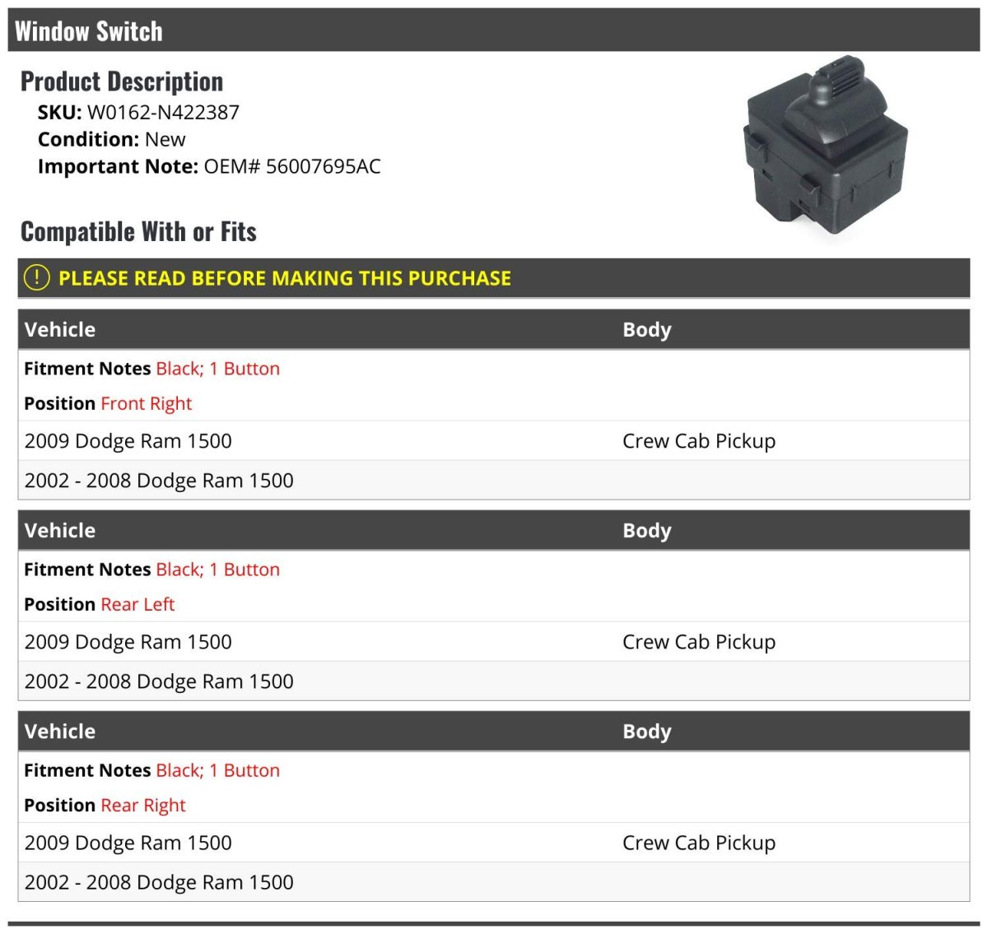Viewport: 988px width, 934px height.
Task: Open the window switch product thumbnail
Action: tap(824, 146)
